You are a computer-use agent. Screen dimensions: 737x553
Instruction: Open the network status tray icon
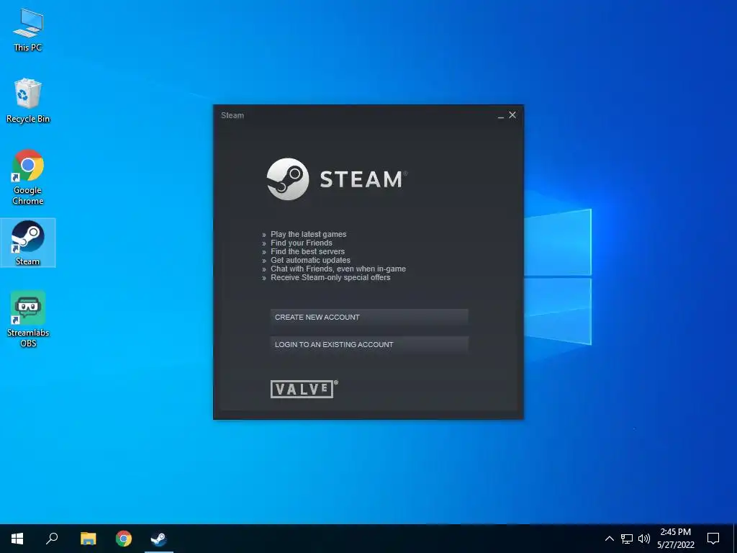click(627, 539)
